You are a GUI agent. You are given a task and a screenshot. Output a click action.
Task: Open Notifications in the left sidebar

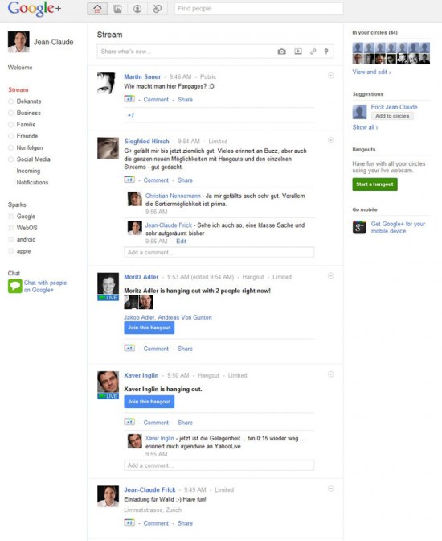32,182
